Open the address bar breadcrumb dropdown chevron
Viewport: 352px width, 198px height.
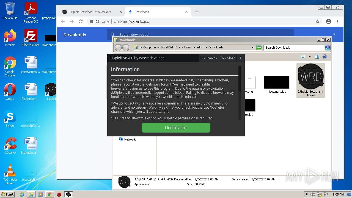tap(252, 47)
